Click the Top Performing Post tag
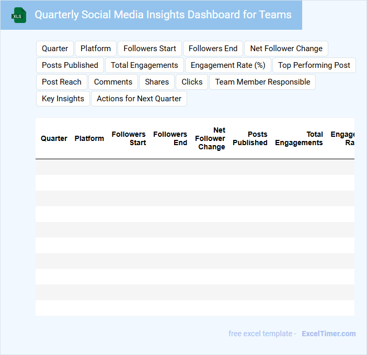Screen dimensions: 367x355 pos(314,65)
